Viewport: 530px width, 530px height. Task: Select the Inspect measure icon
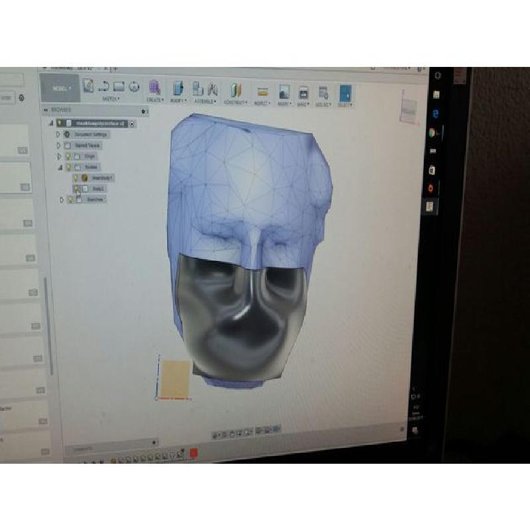262,91
